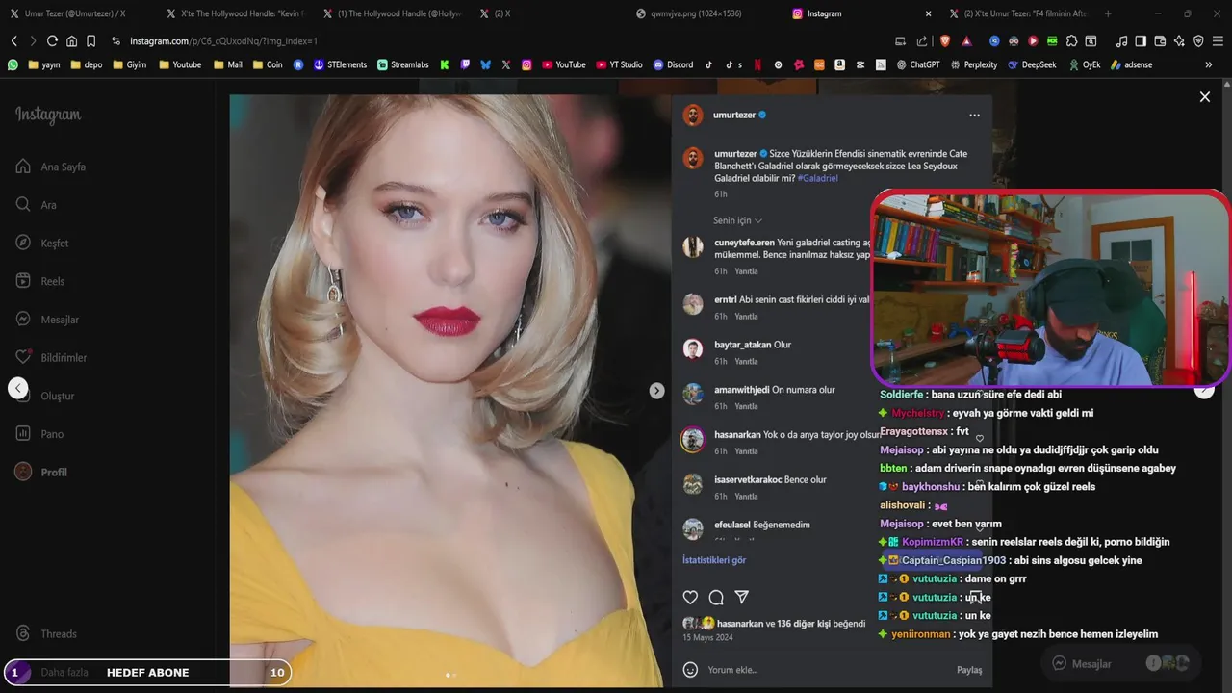
Task: Click the comment bubble icon
Action: point(716,597)
